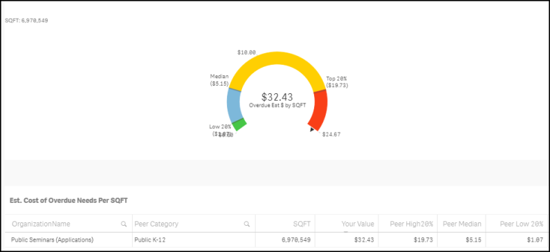Sort by SQFT column header
550x252 pixels.
(302, 224)
